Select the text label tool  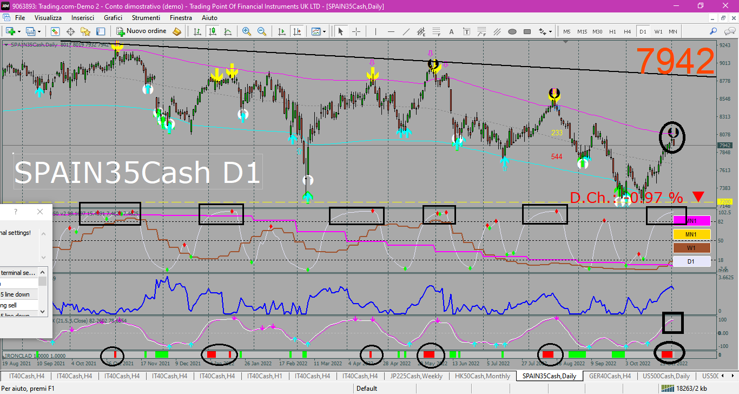point(466,31)
